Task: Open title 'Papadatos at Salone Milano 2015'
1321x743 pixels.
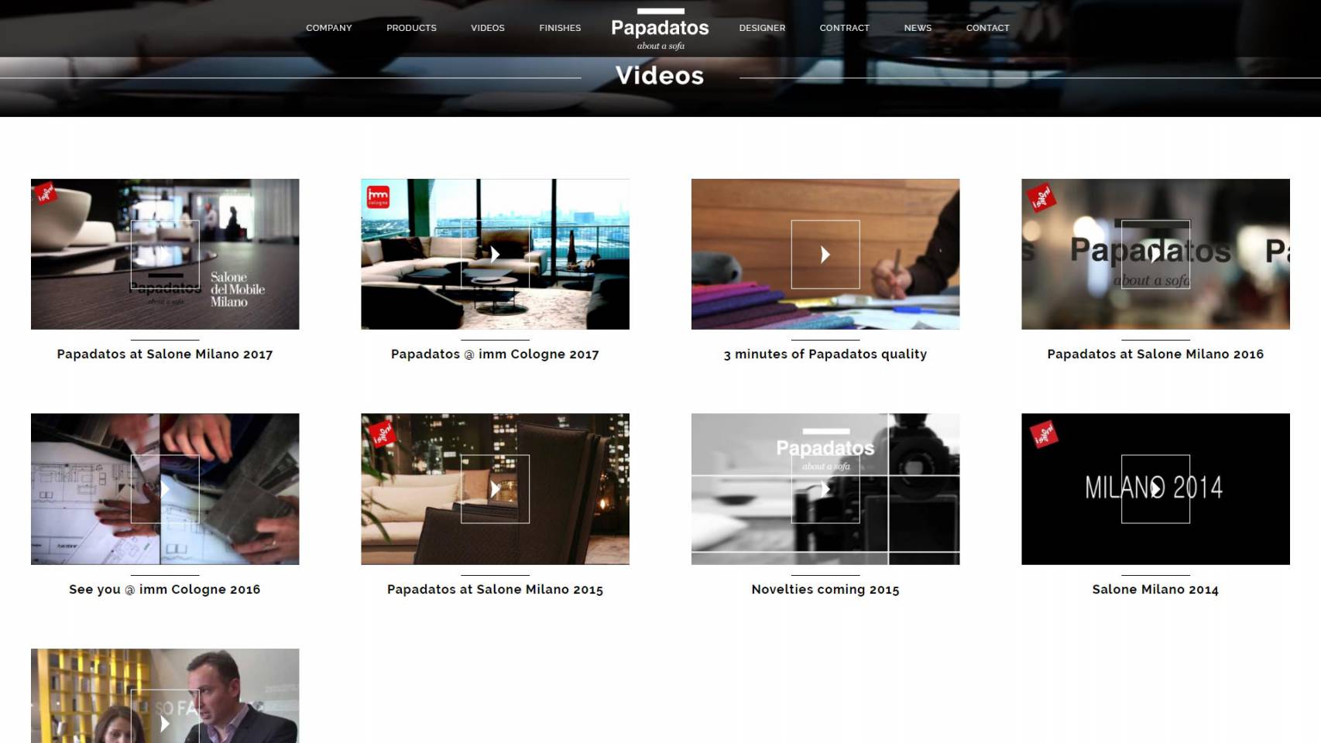Action: pos(495,589)
